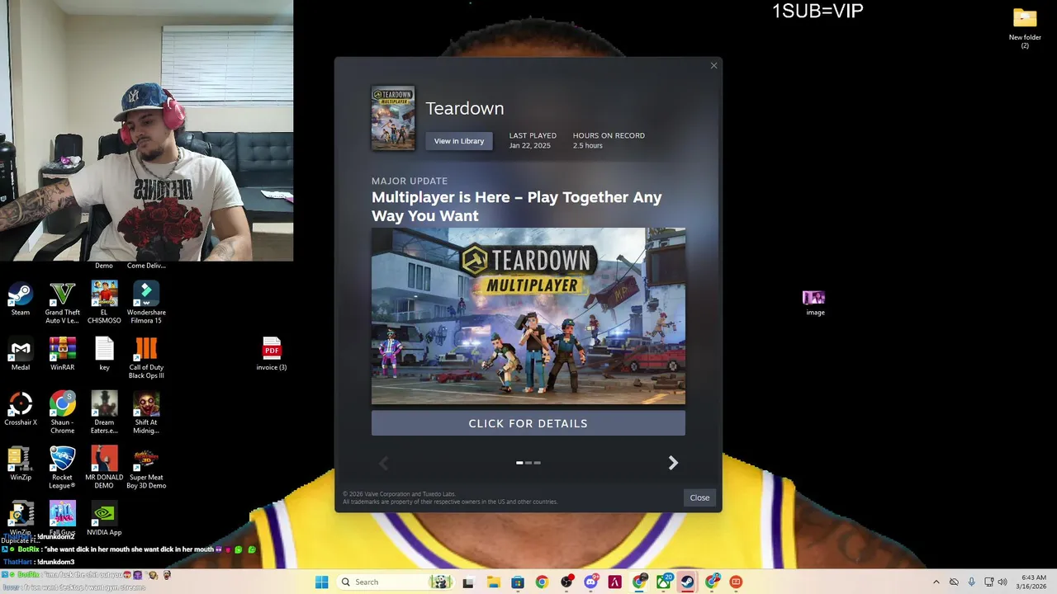This screenshot has width=1057, height=594.
Task: Open Super Meat Boy 3D Demo shortcut
Action: [146, 467]
